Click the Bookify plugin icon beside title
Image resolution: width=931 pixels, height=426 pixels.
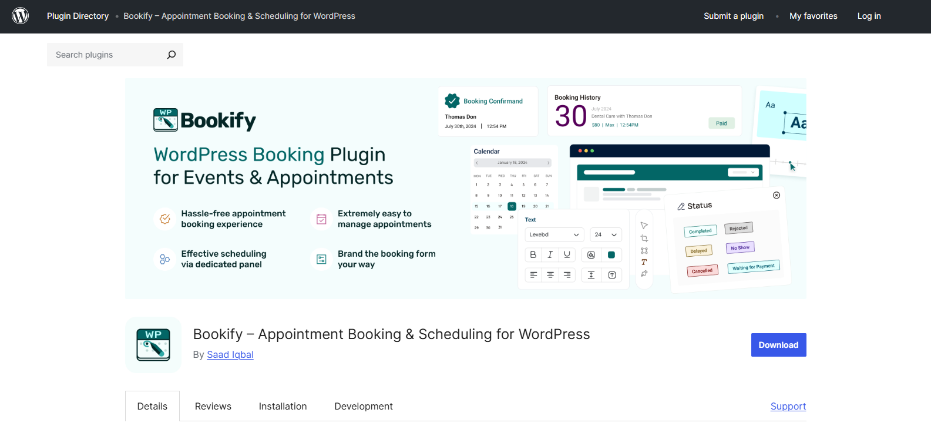(x=153, y=345)
